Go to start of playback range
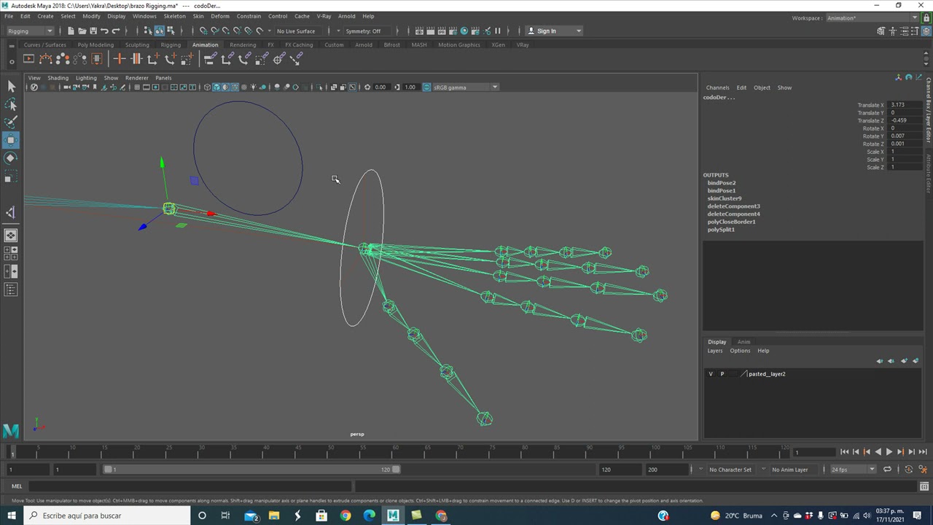Viewport: 933px width, 525px height. tap(844, 452)
